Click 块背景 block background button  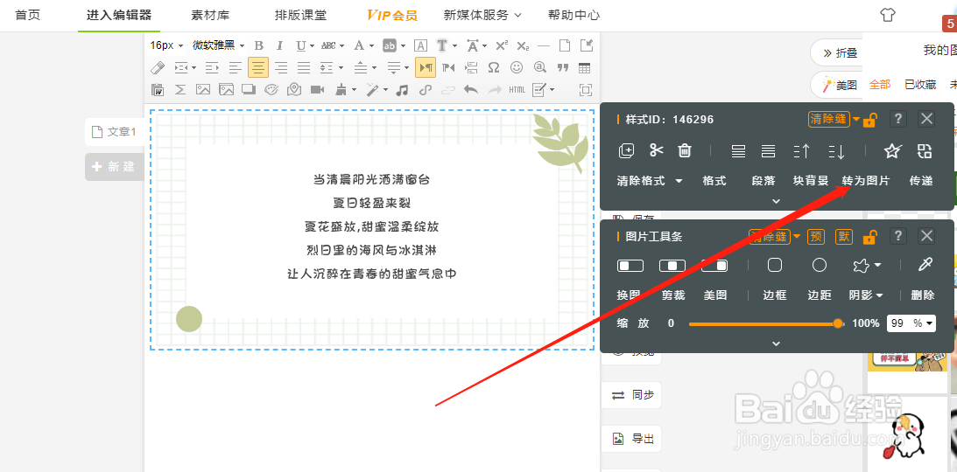click(811, 181)
